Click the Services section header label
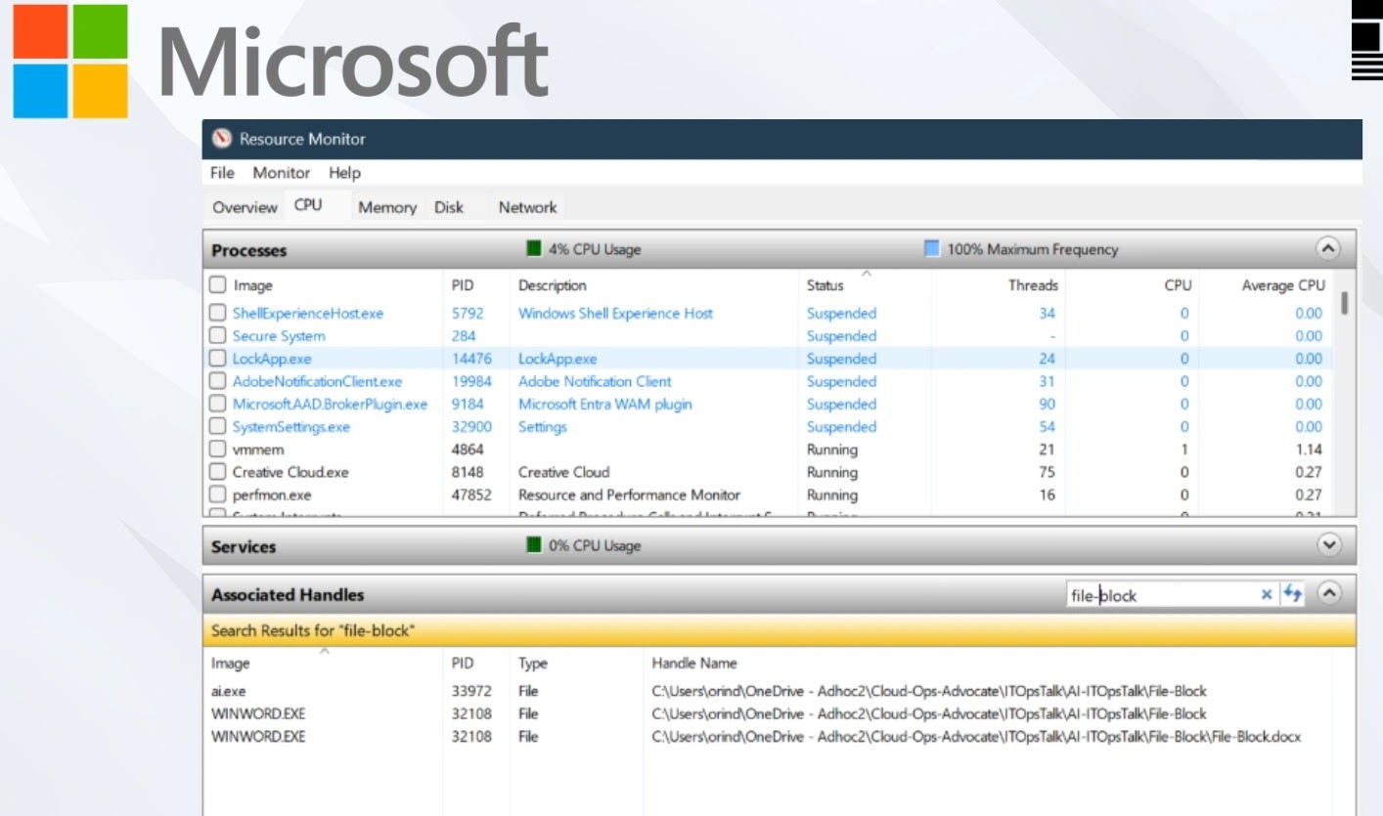The width and height of the screenshot is (1383, 816). coord(244,546)
